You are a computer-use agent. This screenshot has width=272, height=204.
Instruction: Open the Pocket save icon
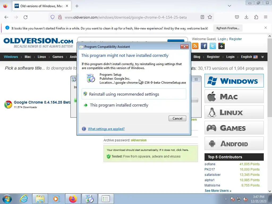click(x=237, y=17)
